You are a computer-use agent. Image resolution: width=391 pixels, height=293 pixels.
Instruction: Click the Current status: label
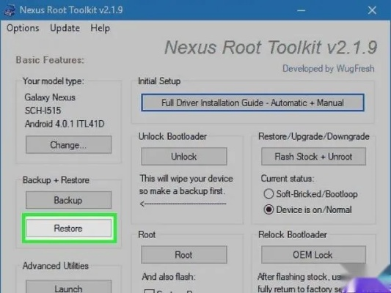288,179
